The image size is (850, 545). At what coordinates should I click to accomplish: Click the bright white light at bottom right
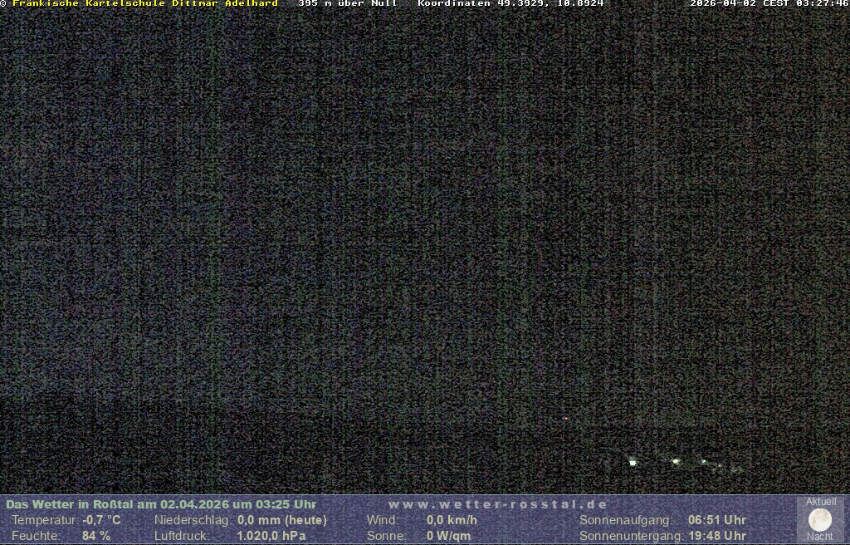tap(633, 462)
